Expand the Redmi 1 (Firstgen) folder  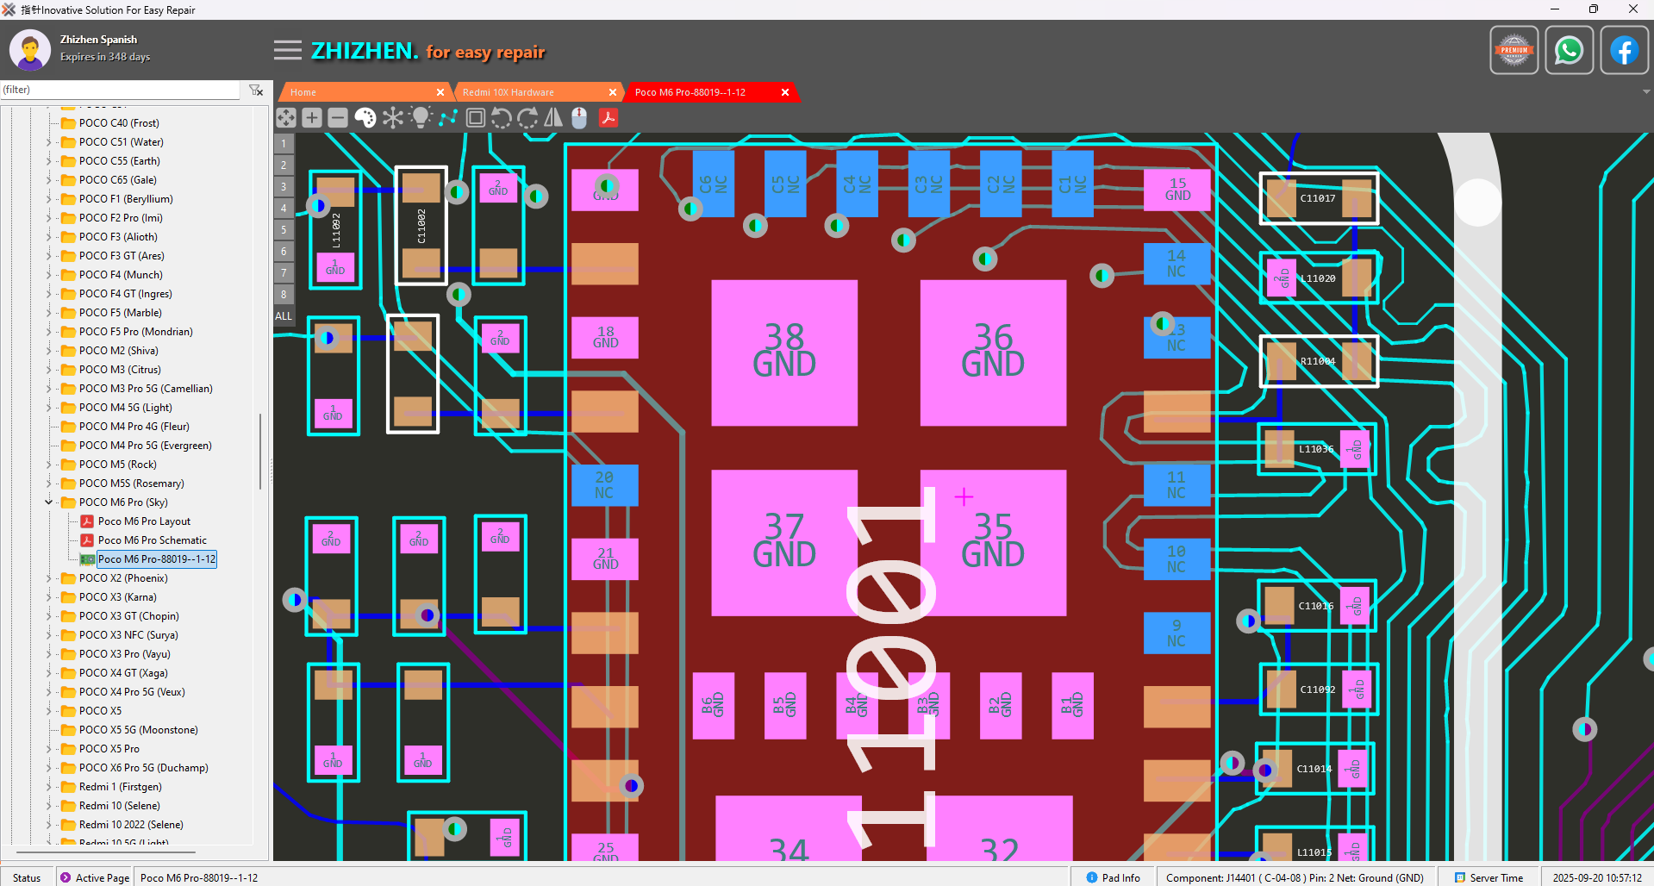coord(49,787)
